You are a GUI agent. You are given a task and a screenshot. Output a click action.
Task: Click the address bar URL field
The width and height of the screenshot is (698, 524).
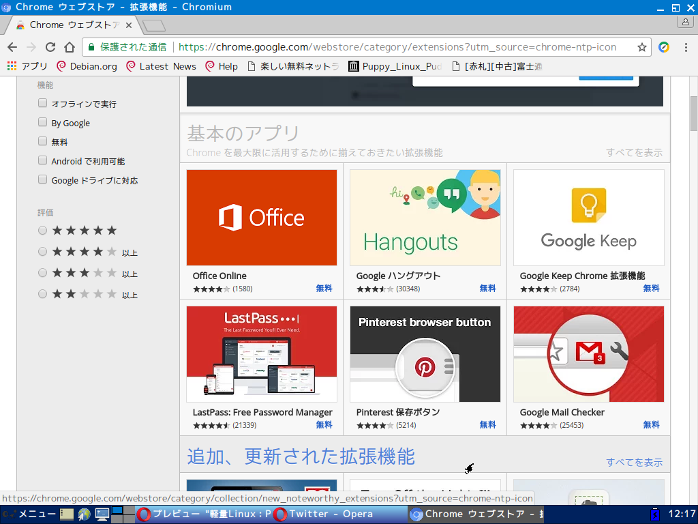(x=397, y=47)
